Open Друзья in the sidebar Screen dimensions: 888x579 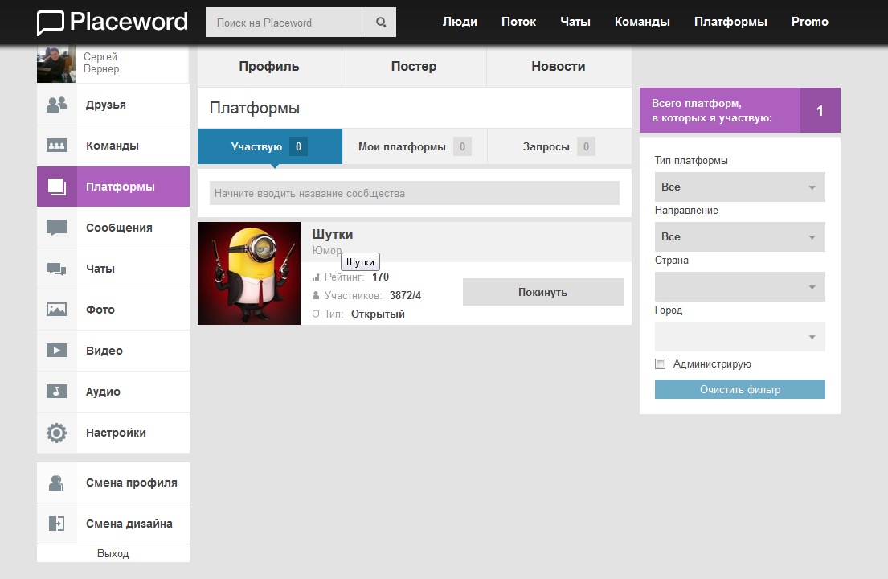tap(113, 105)
